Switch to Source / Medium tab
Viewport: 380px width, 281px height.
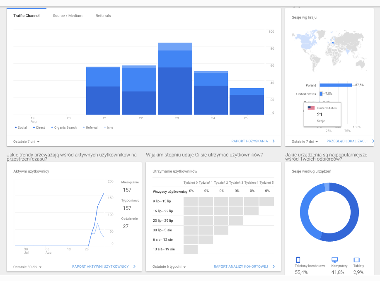point(68,16)
